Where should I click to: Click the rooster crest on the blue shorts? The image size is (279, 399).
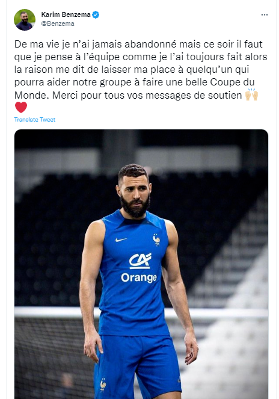coord(103,385)
